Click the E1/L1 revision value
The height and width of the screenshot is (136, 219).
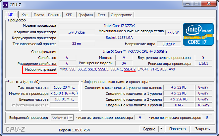203,63
